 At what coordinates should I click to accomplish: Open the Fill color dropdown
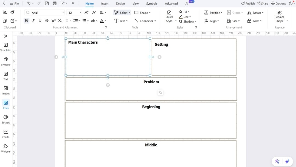[184, 12]
